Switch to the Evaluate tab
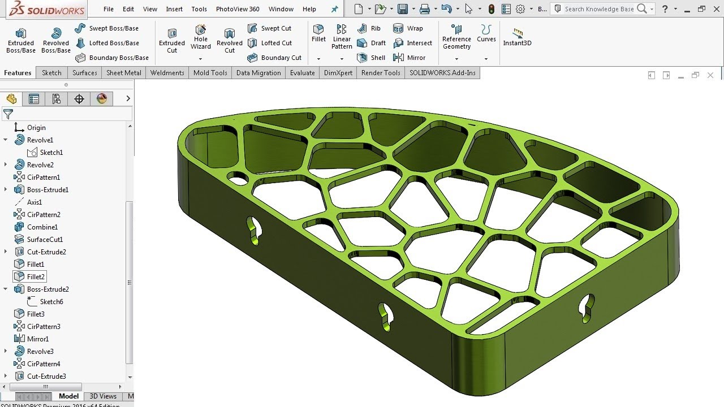The width and height of the screenshot is (724, 407). 303,73
